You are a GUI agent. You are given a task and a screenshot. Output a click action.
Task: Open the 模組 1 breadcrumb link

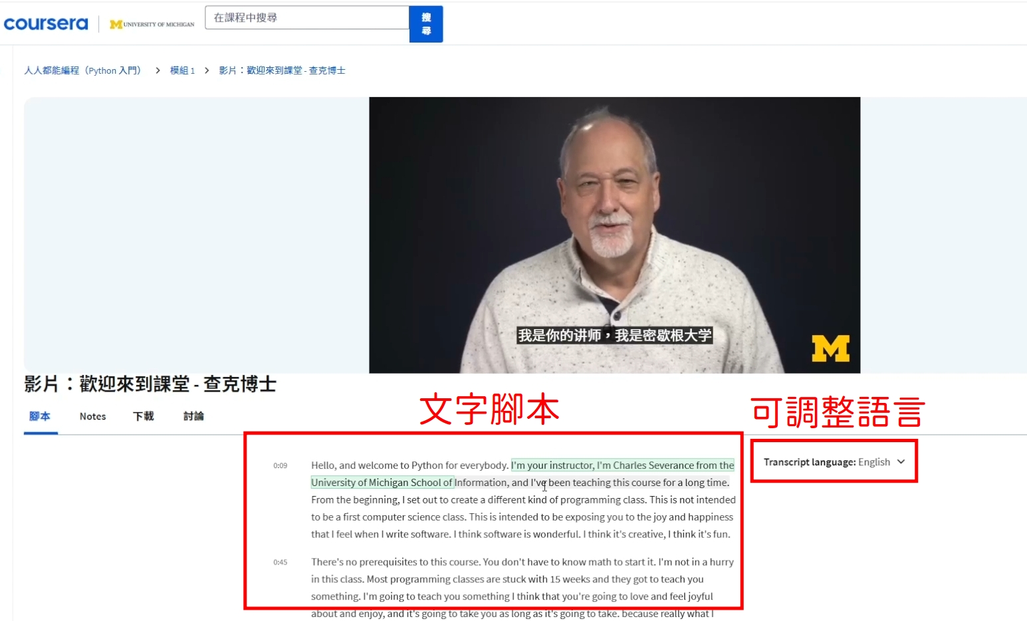click(x=182, y=70)
